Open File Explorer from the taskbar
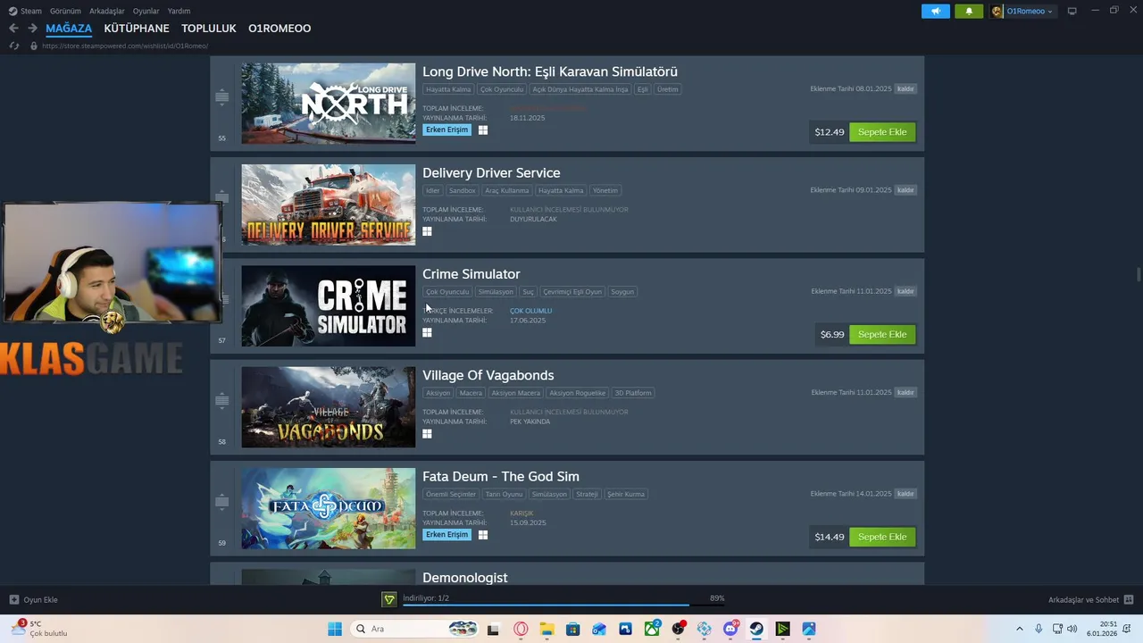This screenshot has height=643, width=1143. [546, 629]
